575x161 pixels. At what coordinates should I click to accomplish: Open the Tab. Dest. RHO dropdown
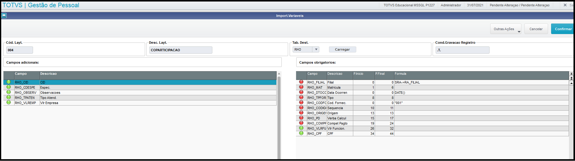[x=316, y=49]
